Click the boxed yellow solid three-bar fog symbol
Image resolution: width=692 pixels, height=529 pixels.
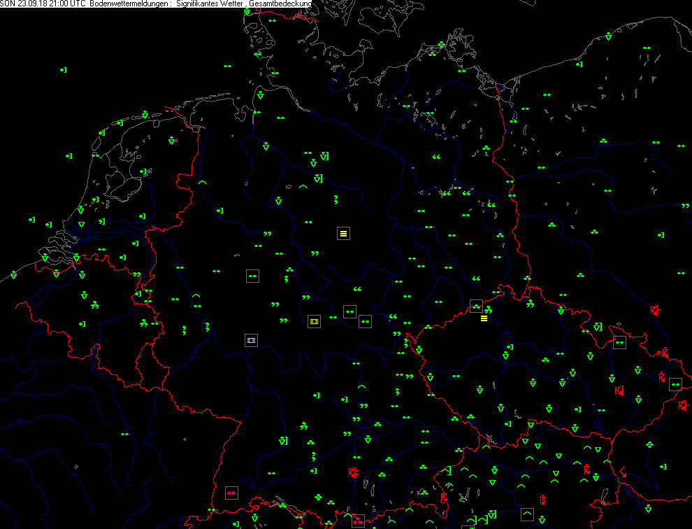[x=343, y=234]
